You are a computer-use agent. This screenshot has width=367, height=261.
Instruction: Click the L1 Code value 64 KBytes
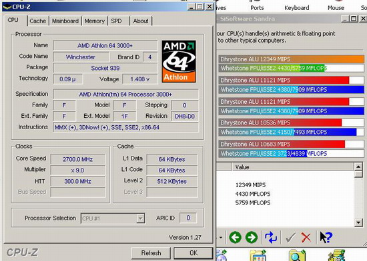point(172,170)
